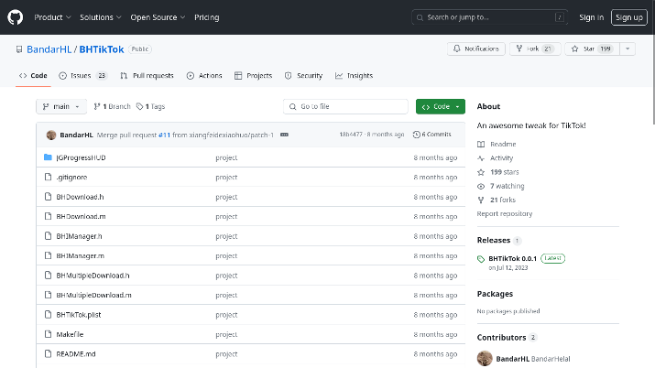This screenshot has height=368, width=655.
Task: Open the README.md file
Action: pos(76,353)
